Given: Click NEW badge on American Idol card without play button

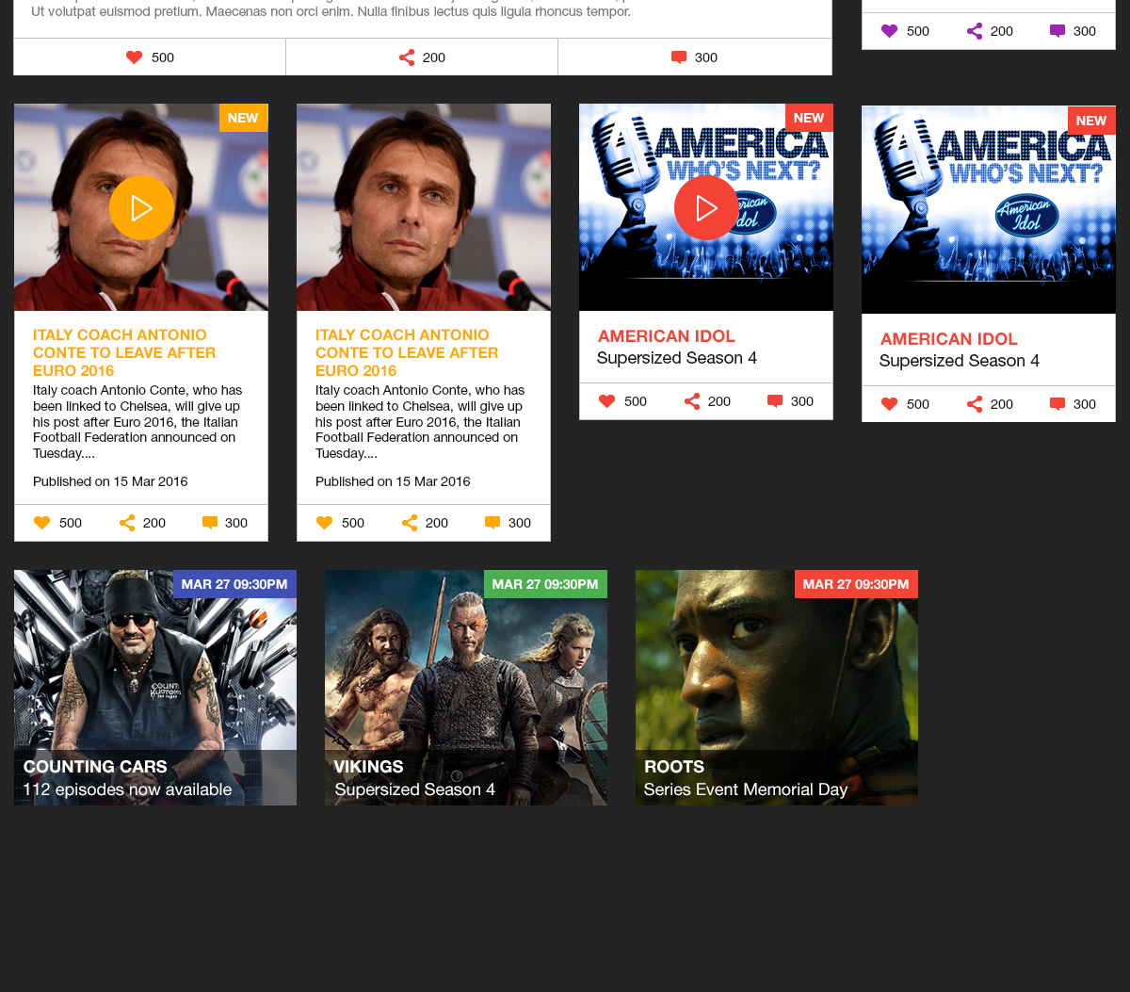Looking at the screenshot, I should click(1091, 121).
